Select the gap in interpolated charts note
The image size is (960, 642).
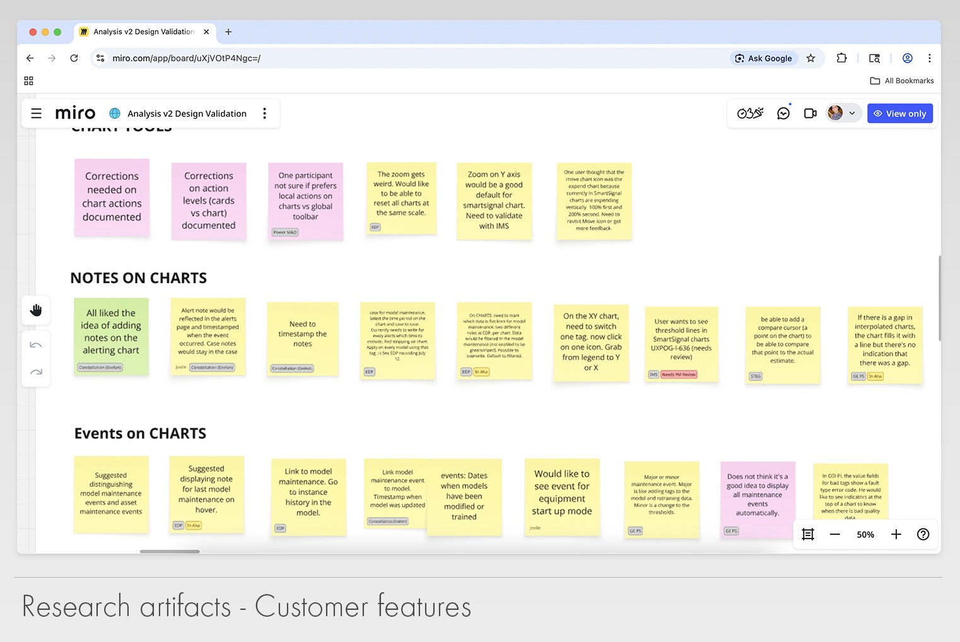[885, 345]
